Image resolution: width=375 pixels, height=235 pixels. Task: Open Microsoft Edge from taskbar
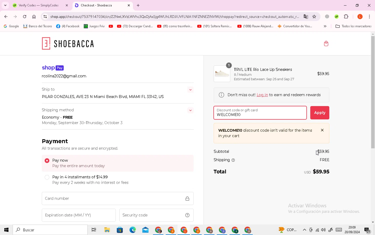click(x=132, y=230)
